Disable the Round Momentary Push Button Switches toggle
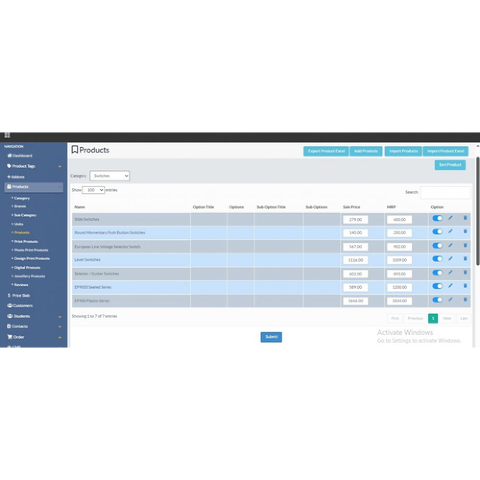This screenshot has height=480, width=480. (x=437, y=232)
